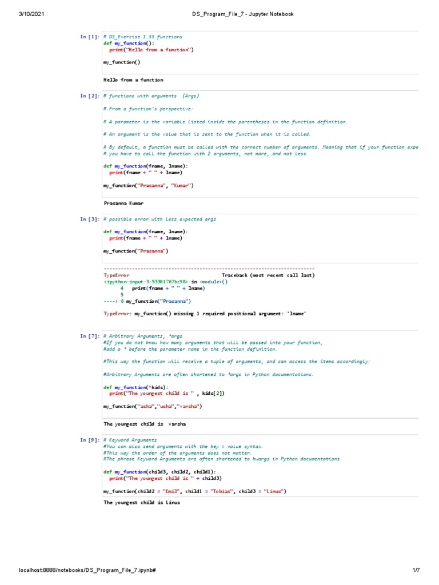The width and height of the screenshot is (439, 585).
Task: Click the my_function() call in cell 1
Action: [122, 62]
